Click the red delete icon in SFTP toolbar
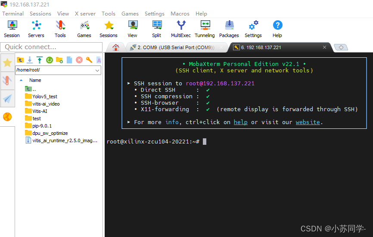Screen dimensions: 373x237 (x=79, y=60)
